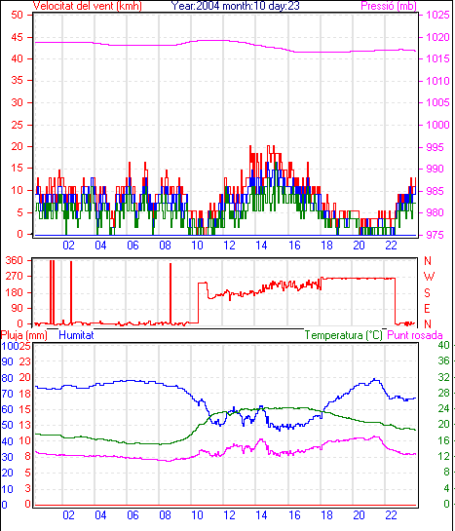
Task: Click the hour 02 label under the wind chart
Action: 68,245
